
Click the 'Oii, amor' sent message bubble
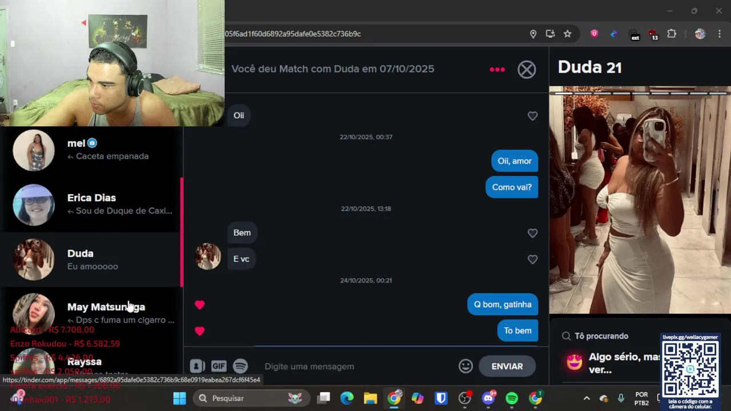point(515,161)
